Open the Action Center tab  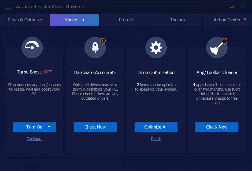point(227,20)
